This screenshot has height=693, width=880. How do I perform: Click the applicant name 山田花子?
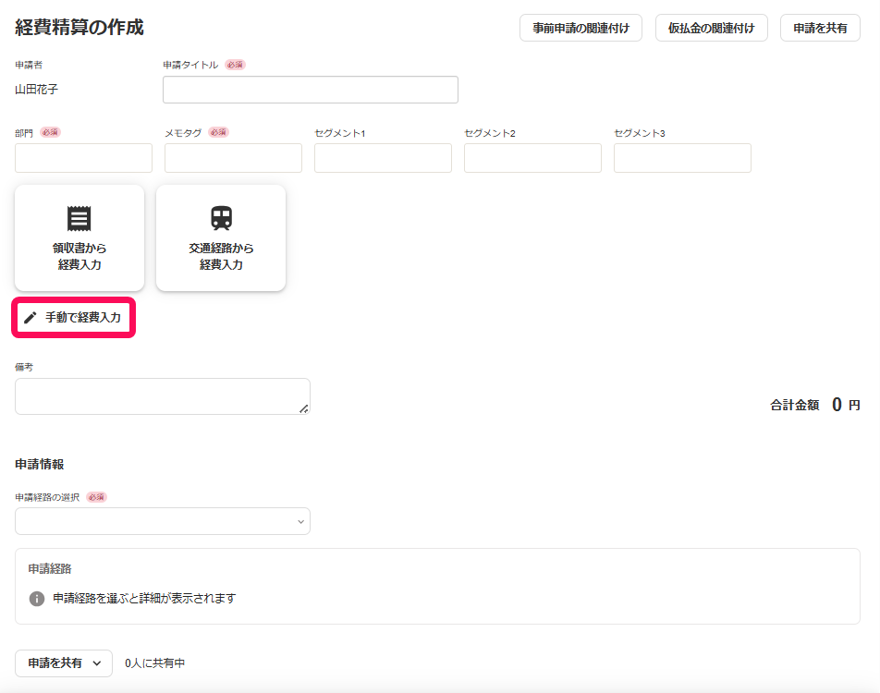[x=36, y=90]
